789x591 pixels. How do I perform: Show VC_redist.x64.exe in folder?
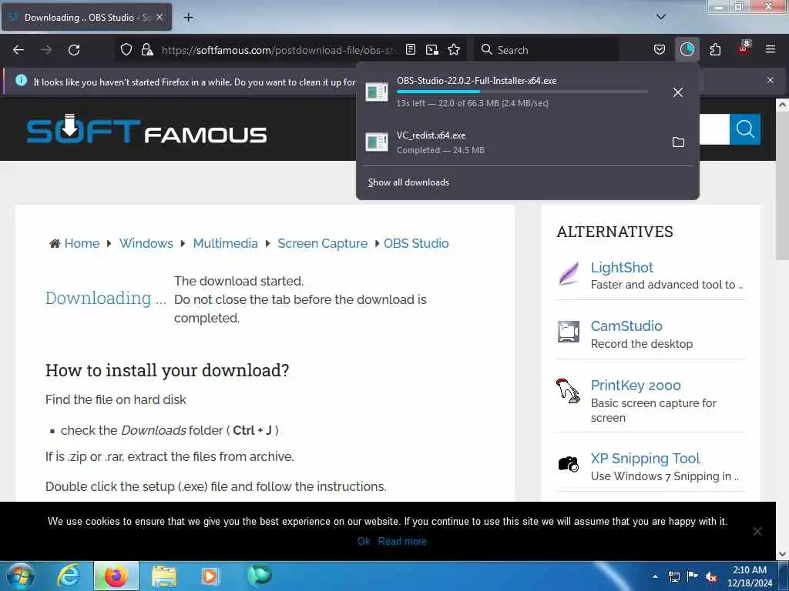coord(678,142)
